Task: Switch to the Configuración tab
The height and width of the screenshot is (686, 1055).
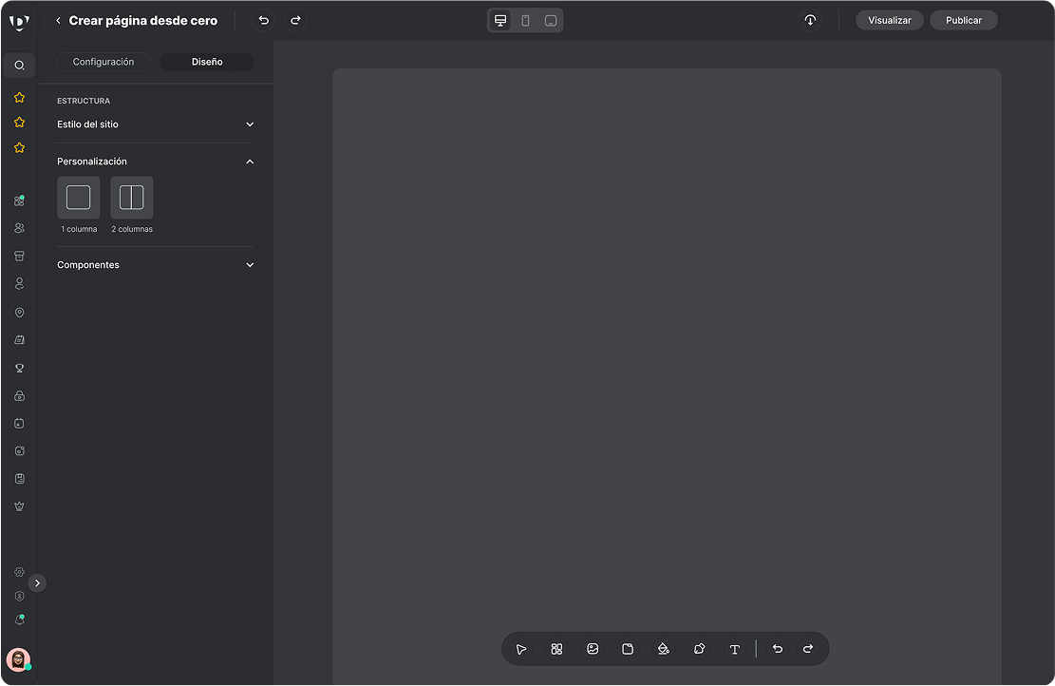Action: coord(104,62)
